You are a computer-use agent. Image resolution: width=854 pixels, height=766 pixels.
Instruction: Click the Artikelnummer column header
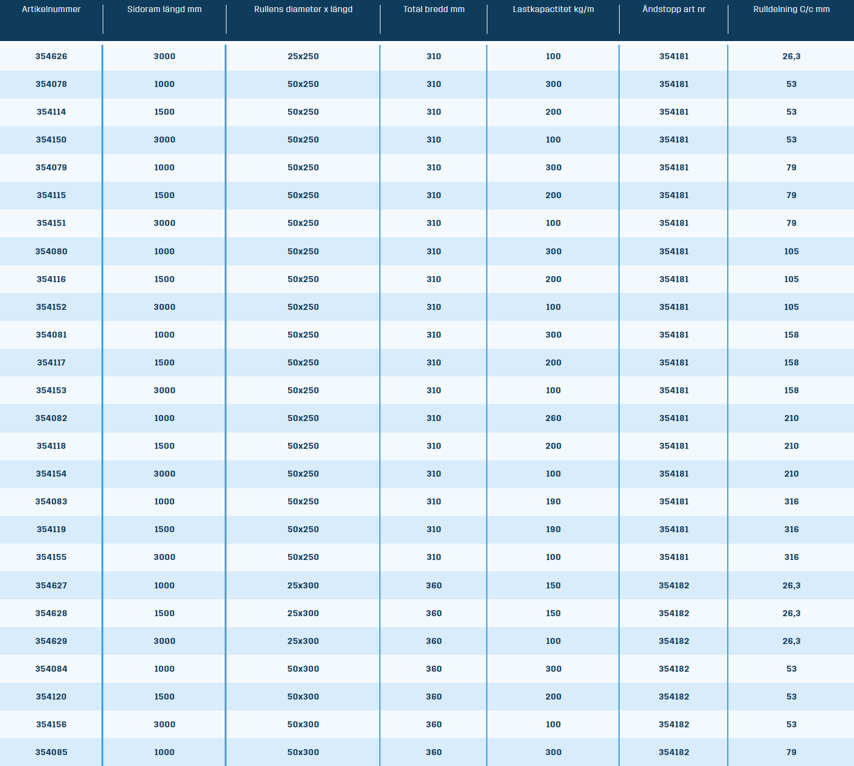(51, 10)
